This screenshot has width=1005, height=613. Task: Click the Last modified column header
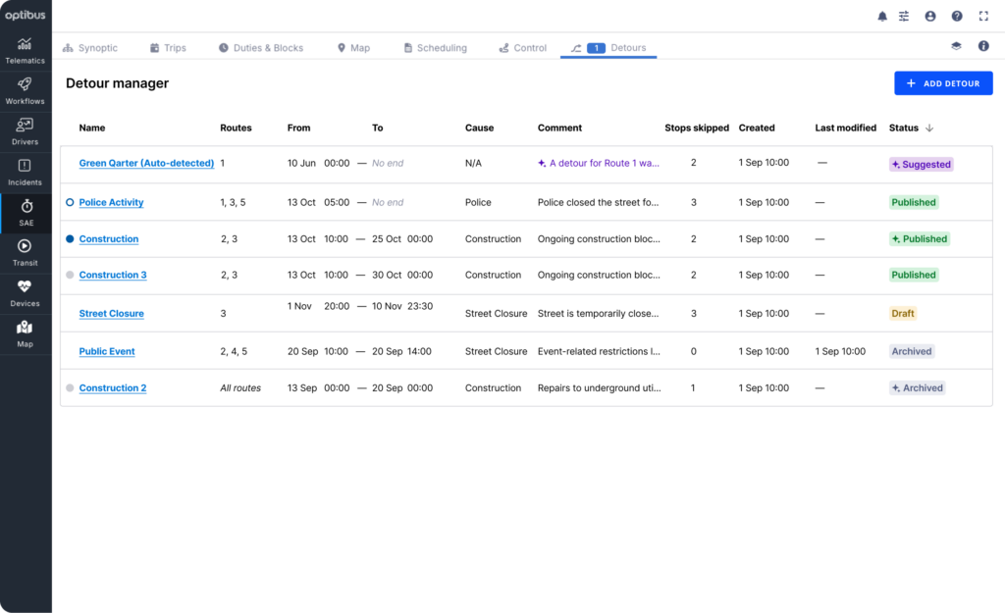point(845,128)
